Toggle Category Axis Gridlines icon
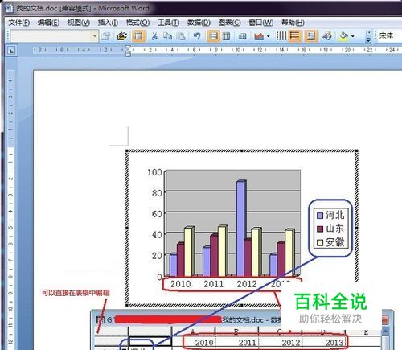The image size is (402, 350). click(281, 35)
